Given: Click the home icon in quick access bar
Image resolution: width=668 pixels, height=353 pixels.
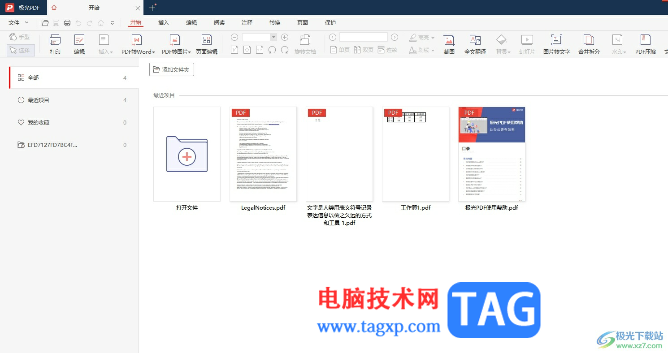Looking at the screenshot, I should [x=101, y=23].
